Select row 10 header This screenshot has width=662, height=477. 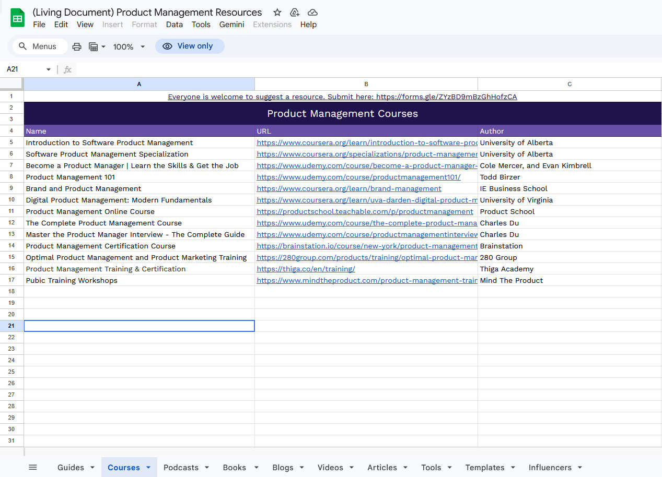(x=11, y=200)
